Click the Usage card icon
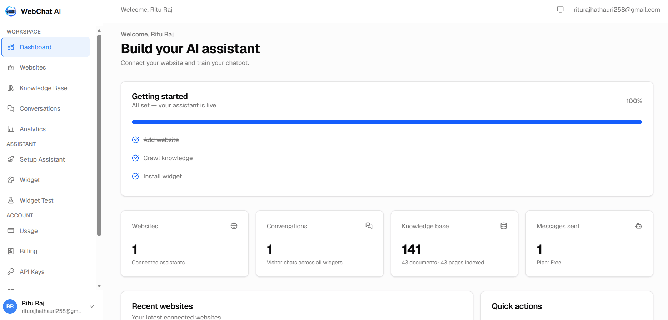 click(11, 230)
